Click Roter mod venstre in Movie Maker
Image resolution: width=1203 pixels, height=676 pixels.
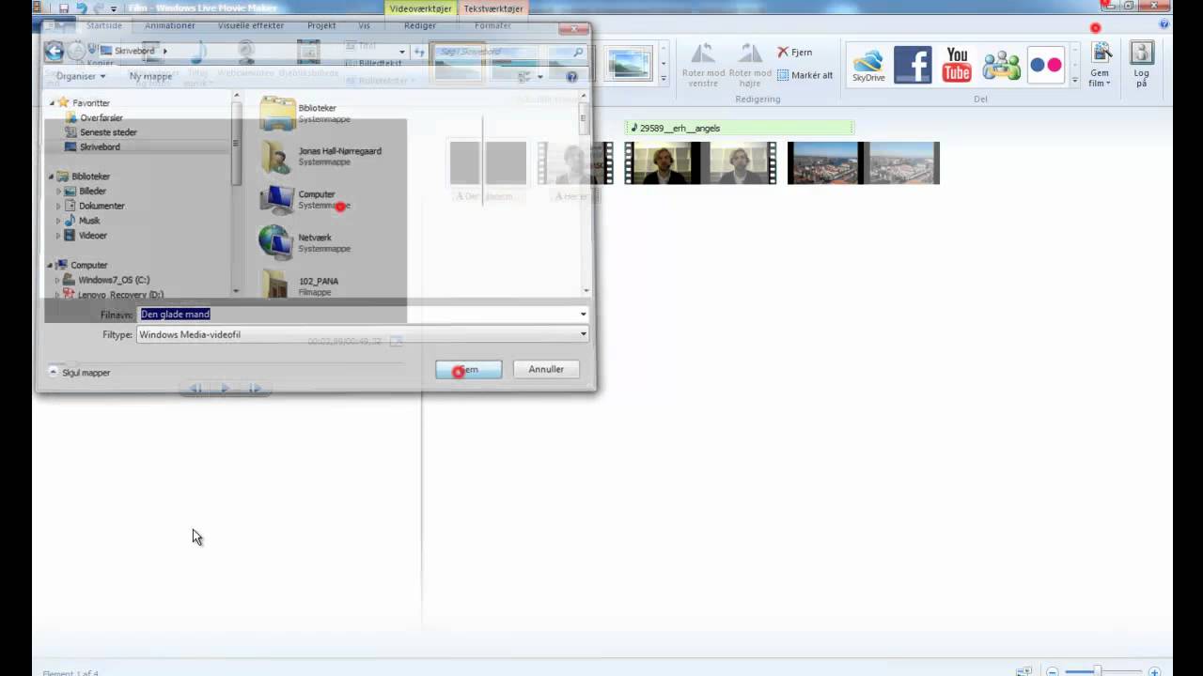click(703, 66)
